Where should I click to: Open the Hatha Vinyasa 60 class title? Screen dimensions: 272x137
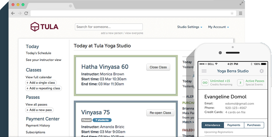(105, 67)
